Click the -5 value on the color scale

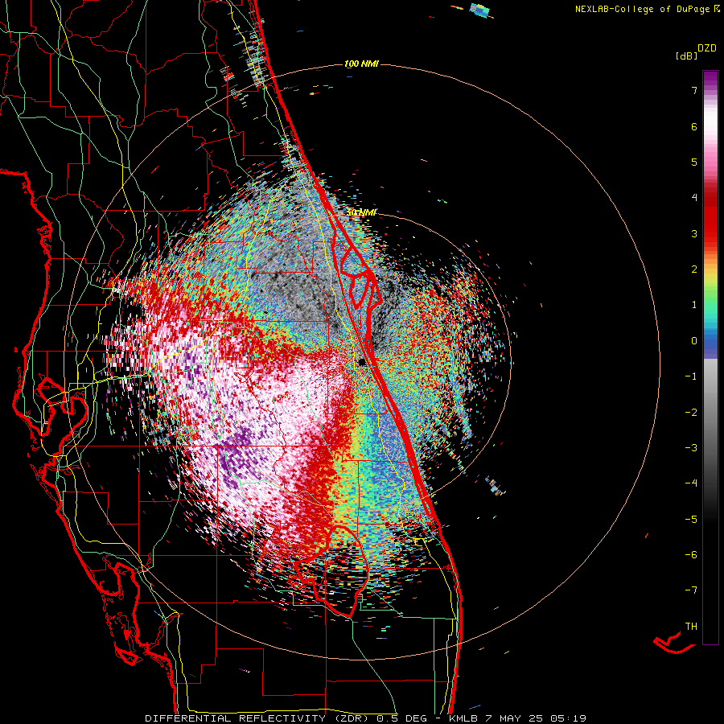click(691, 520)
